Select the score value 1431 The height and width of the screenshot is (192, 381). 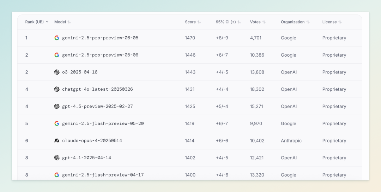pyautogui.click(x=190, y=89)
